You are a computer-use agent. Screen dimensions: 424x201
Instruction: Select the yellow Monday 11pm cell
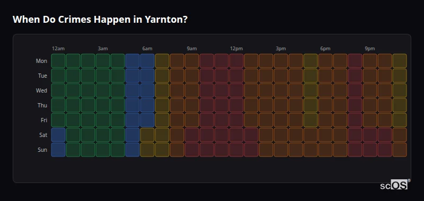(400, 61)
